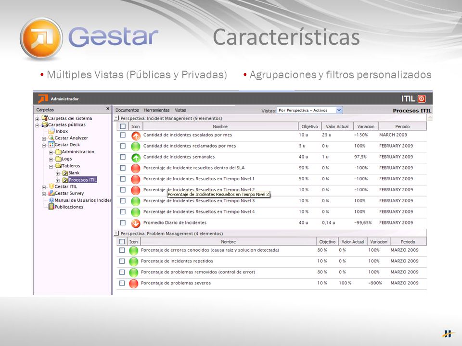Click the Gestar ITIL shield icon

(x=51, y=186)
